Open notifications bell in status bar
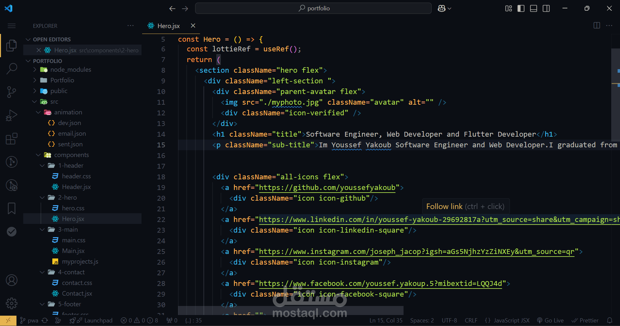620x326 pixels. coord(610,321)
